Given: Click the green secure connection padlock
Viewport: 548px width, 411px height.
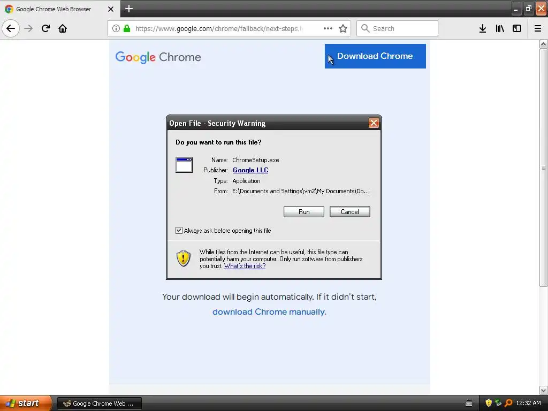Looking at the screenshot, I should [127, 28].
